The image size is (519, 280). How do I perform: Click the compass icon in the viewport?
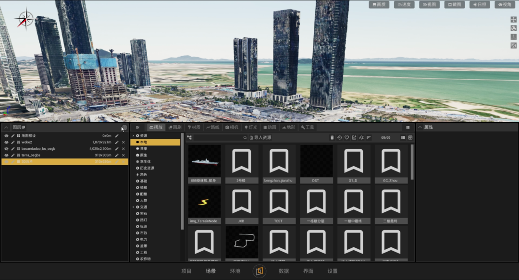click(25, 19)
